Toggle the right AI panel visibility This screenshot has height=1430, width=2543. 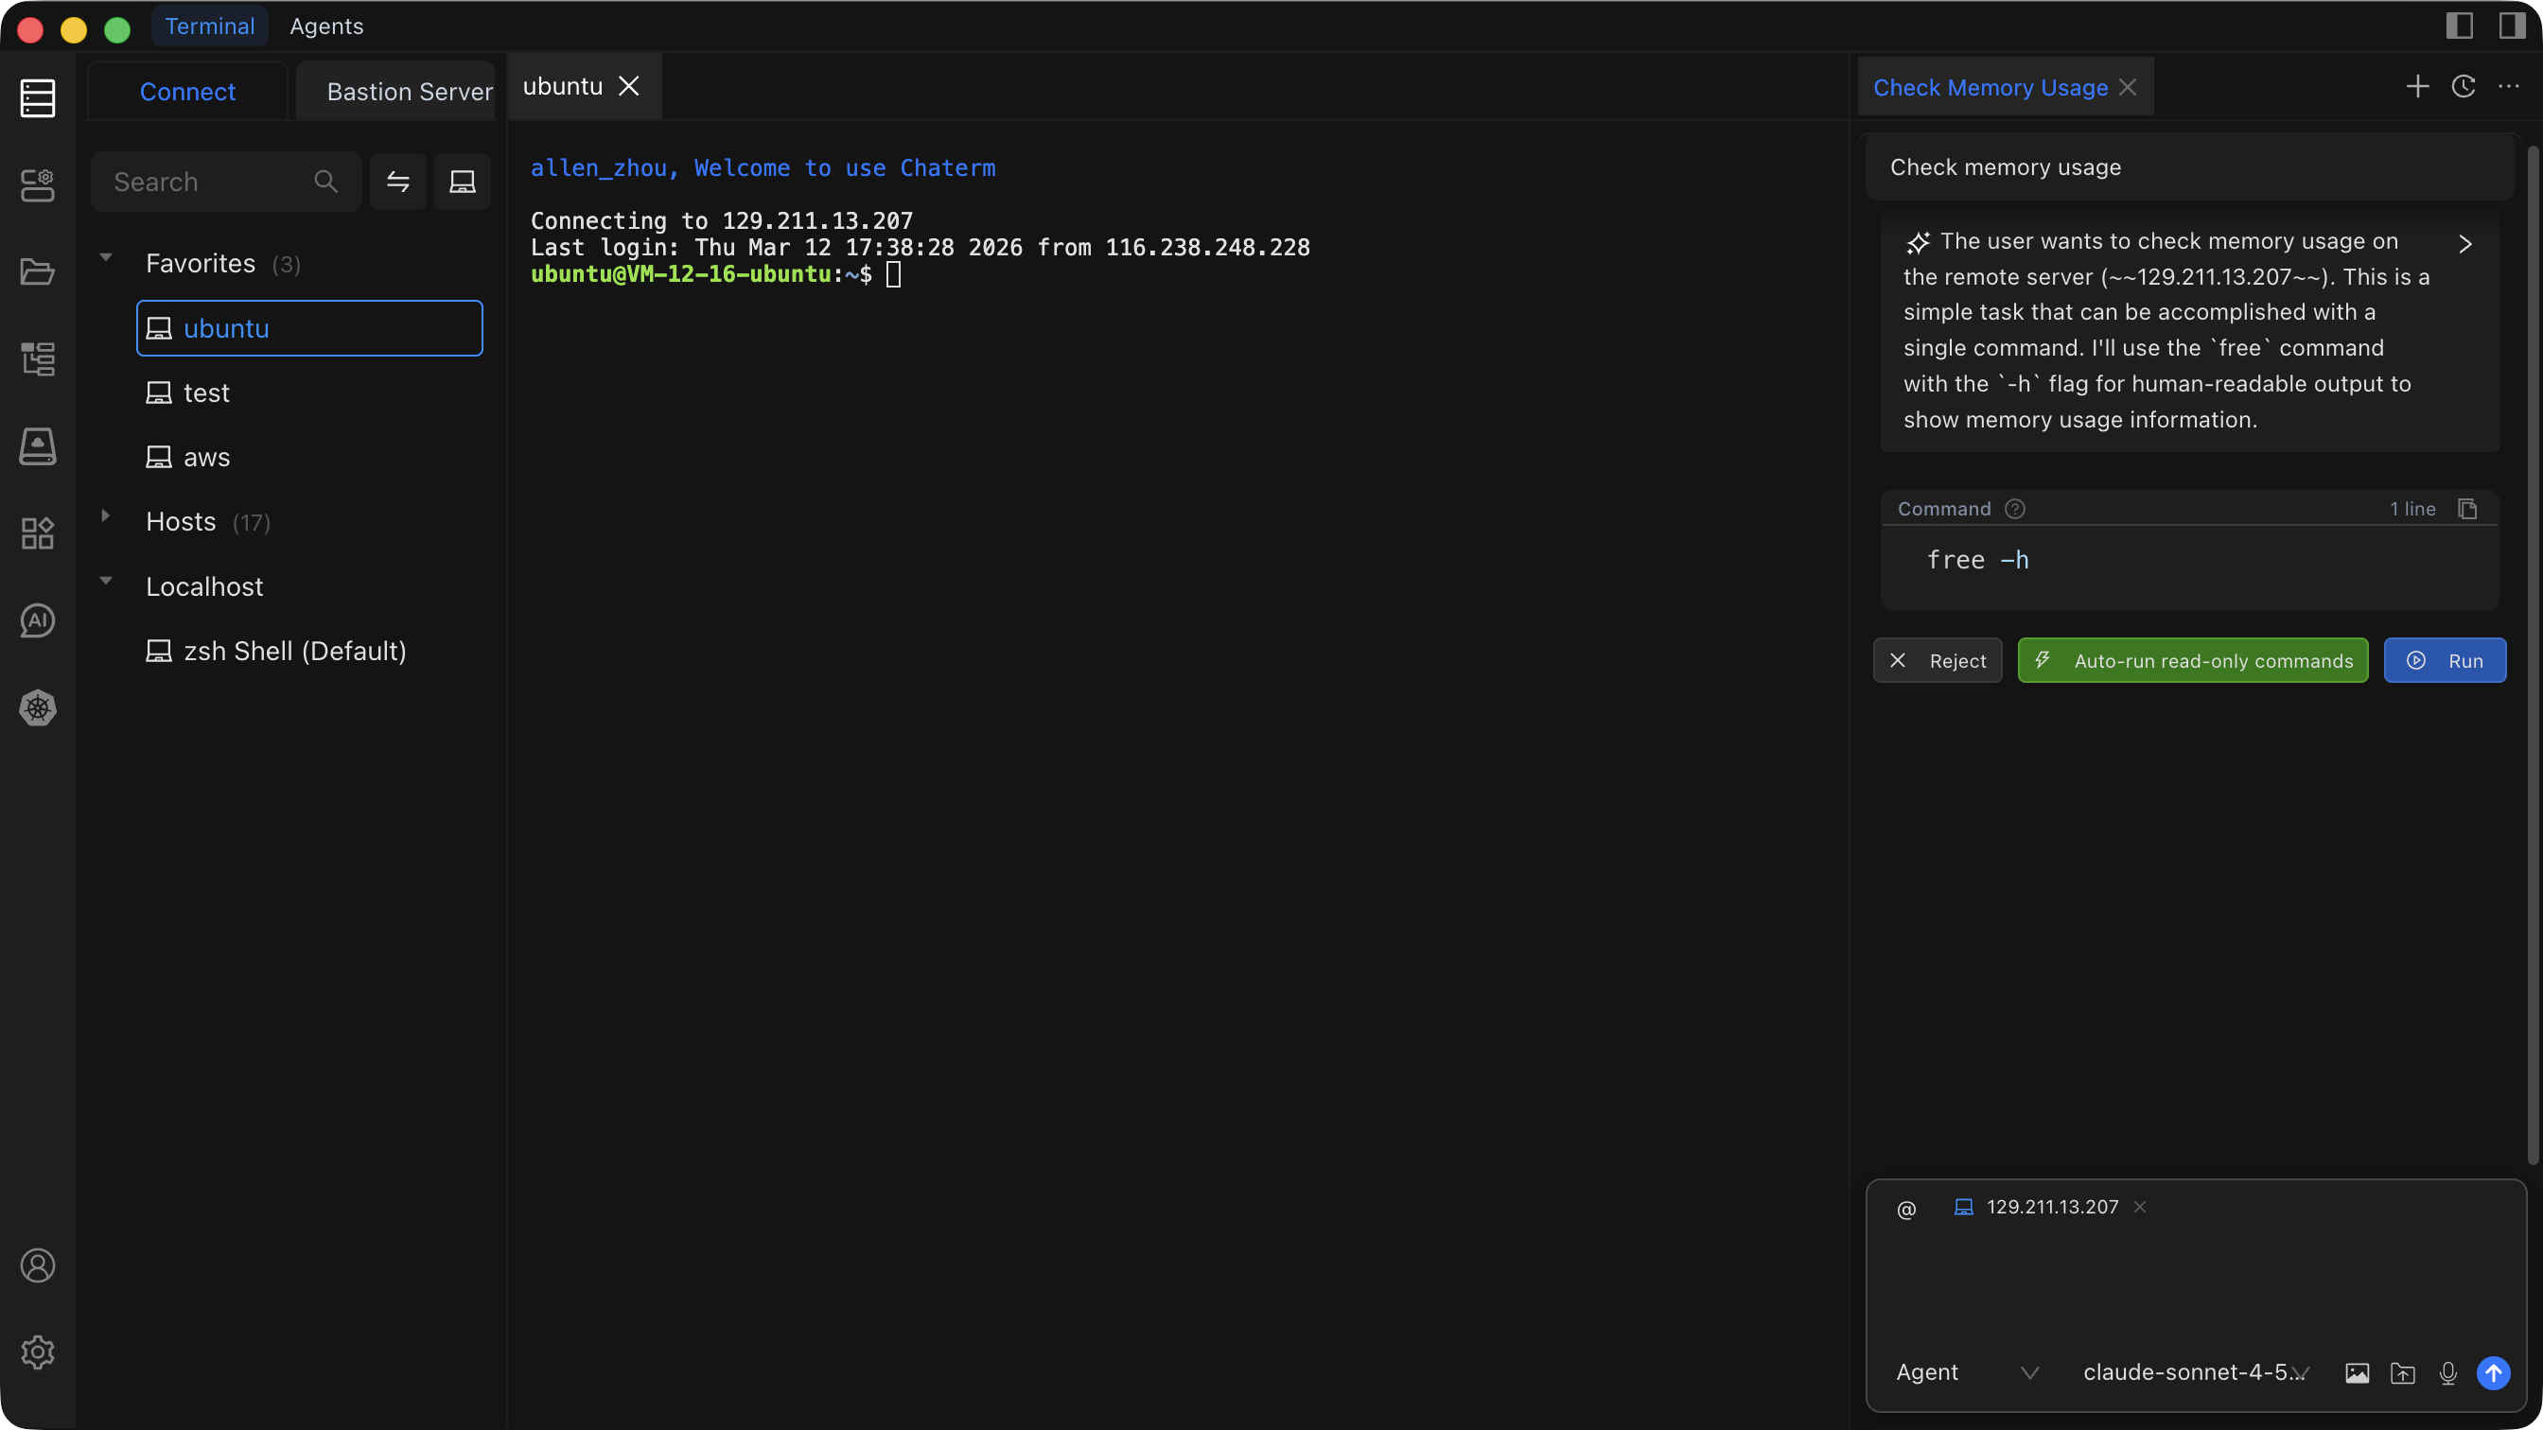(2512, 26)
